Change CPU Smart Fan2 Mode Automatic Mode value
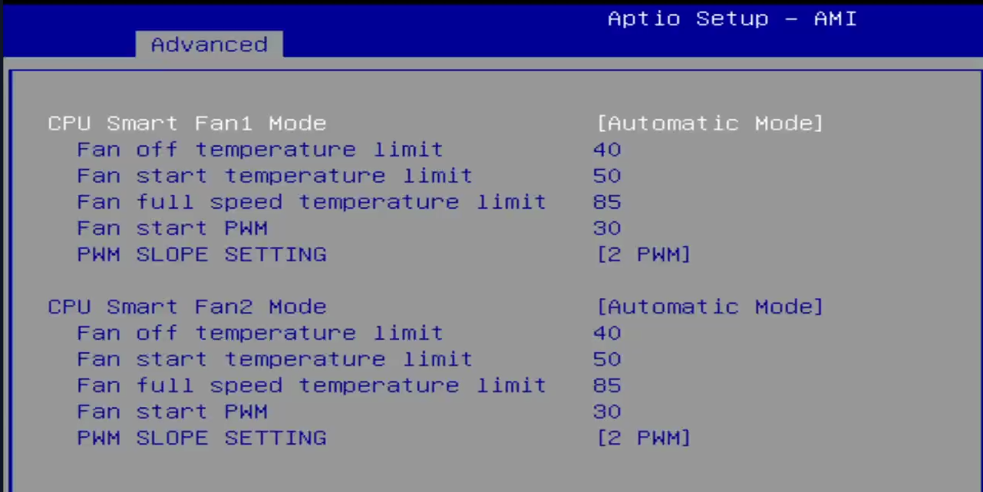This screenshot has width=983, height=492. [710, 307]
